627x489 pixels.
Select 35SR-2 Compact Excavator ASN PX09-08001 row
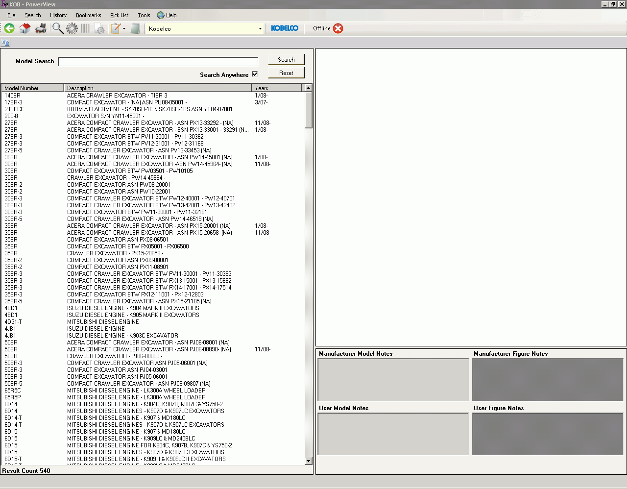[153, 260]
